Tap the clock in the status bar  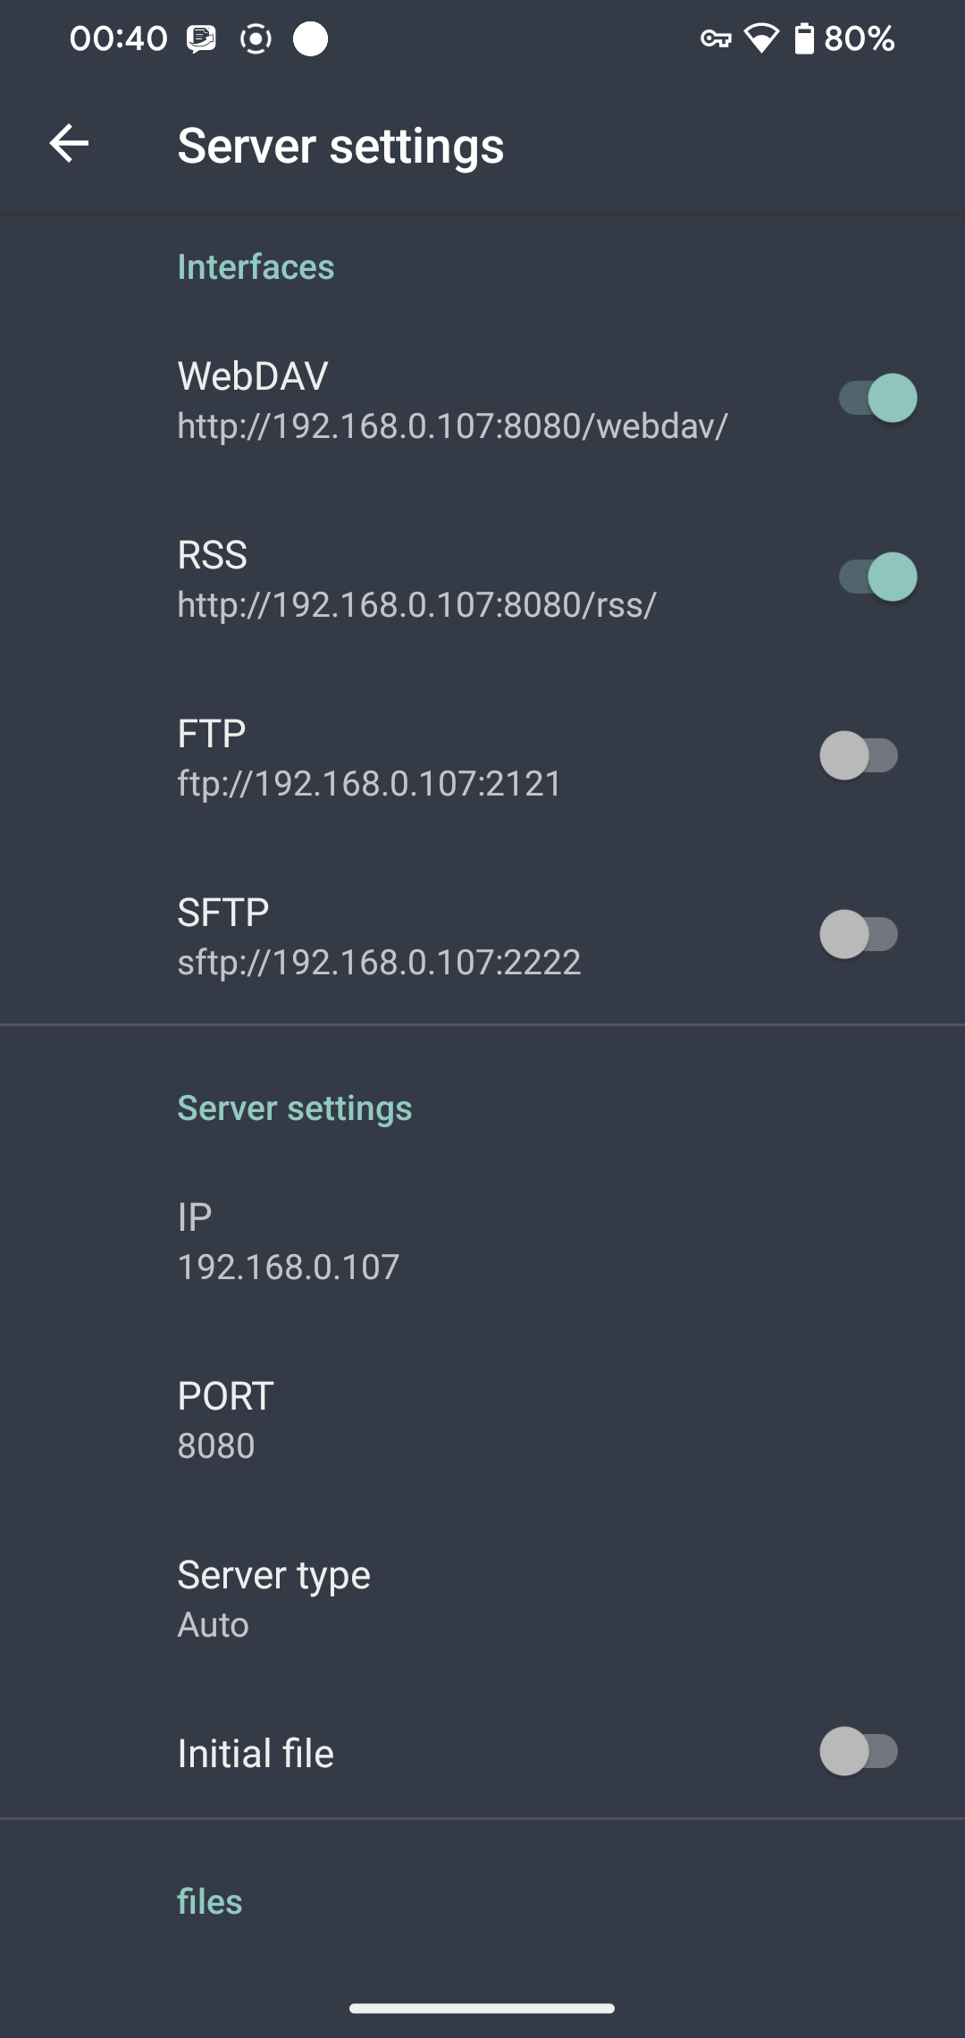pos(118,38)
